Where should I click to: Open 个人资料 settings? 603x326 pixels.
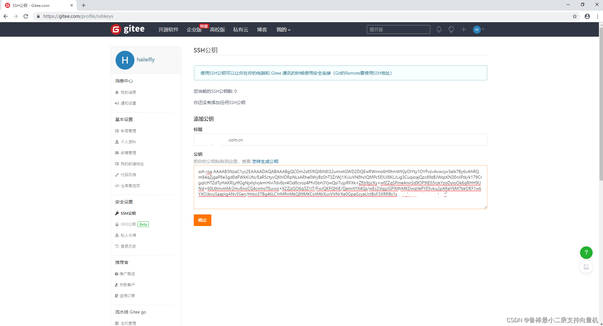pos(126,142)
